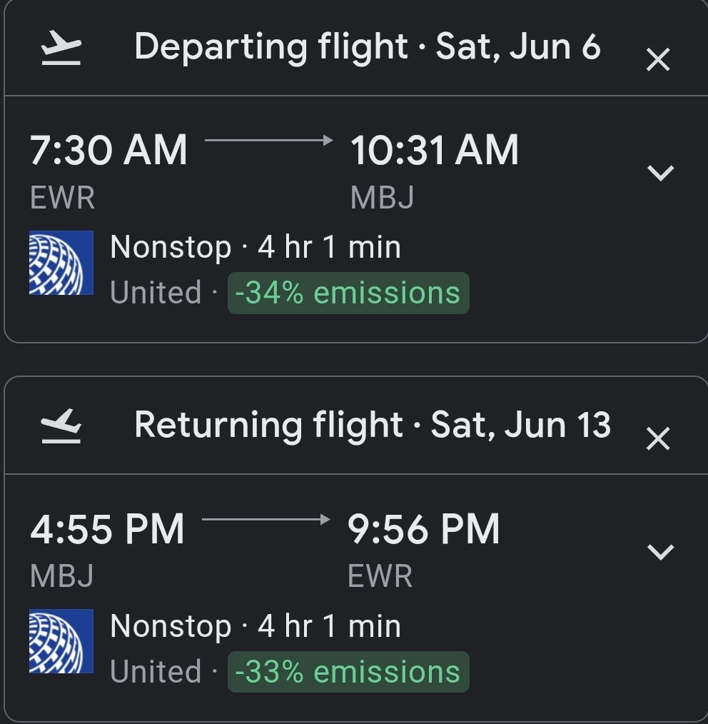Click the 7:30 AM departure time
Viewport: 708px width, 724px height.
point(108,151)
